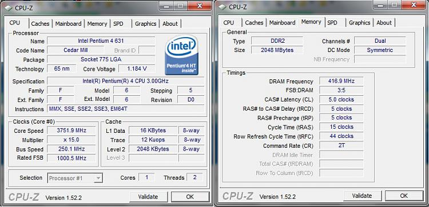Viewport: 429px width, 207px height.
Task: Minimize the left CPU-Z window
Action: 166,6
